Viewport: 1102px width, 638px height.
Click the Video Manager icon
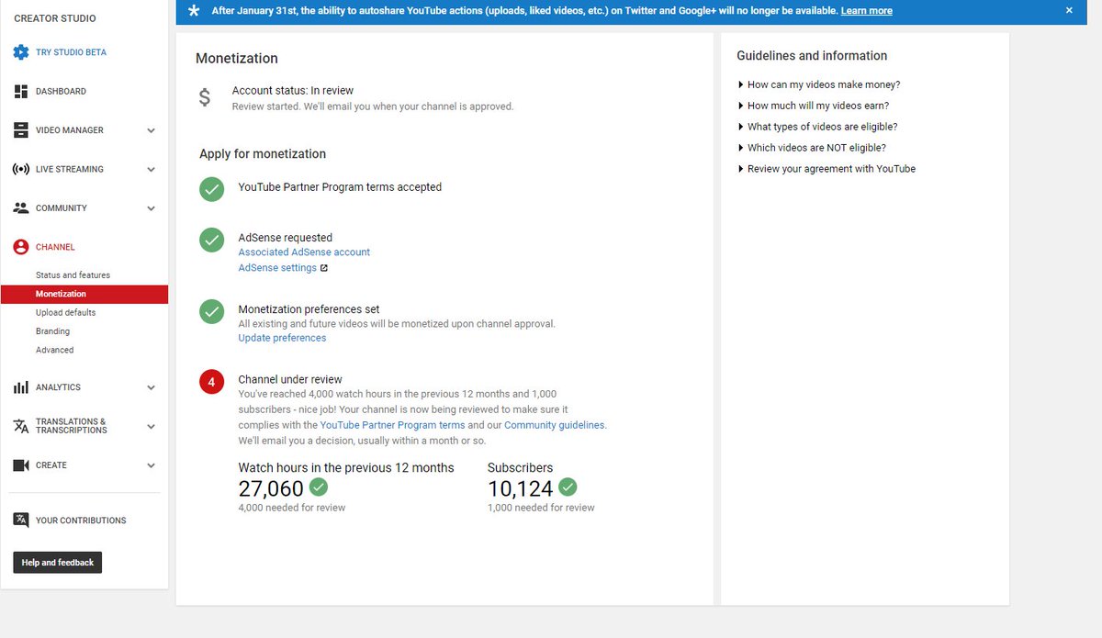(x=21, y=130)
